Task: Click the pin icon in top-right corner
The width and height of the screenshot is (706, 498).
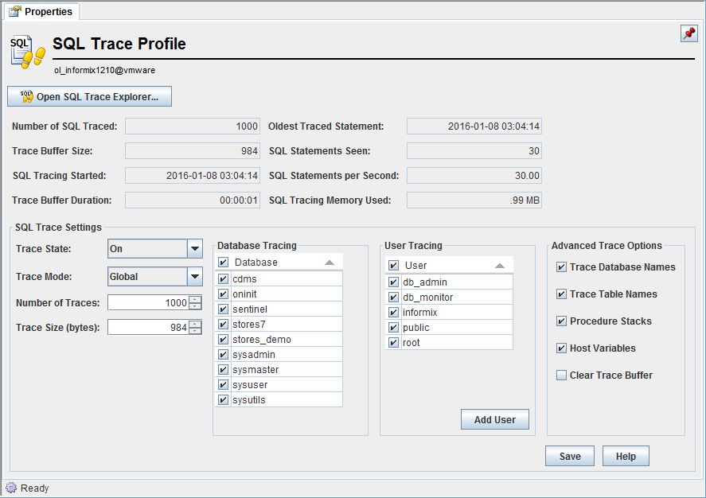Action: tap(688, 33)
